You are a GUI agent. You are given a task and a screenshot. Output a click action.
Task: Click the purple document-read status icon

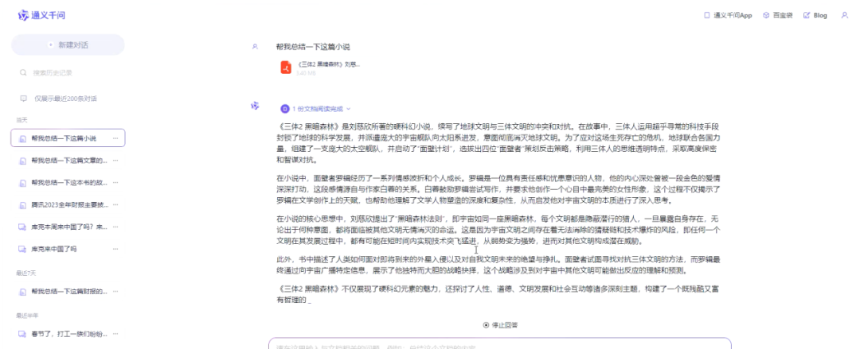click(284, 109)
